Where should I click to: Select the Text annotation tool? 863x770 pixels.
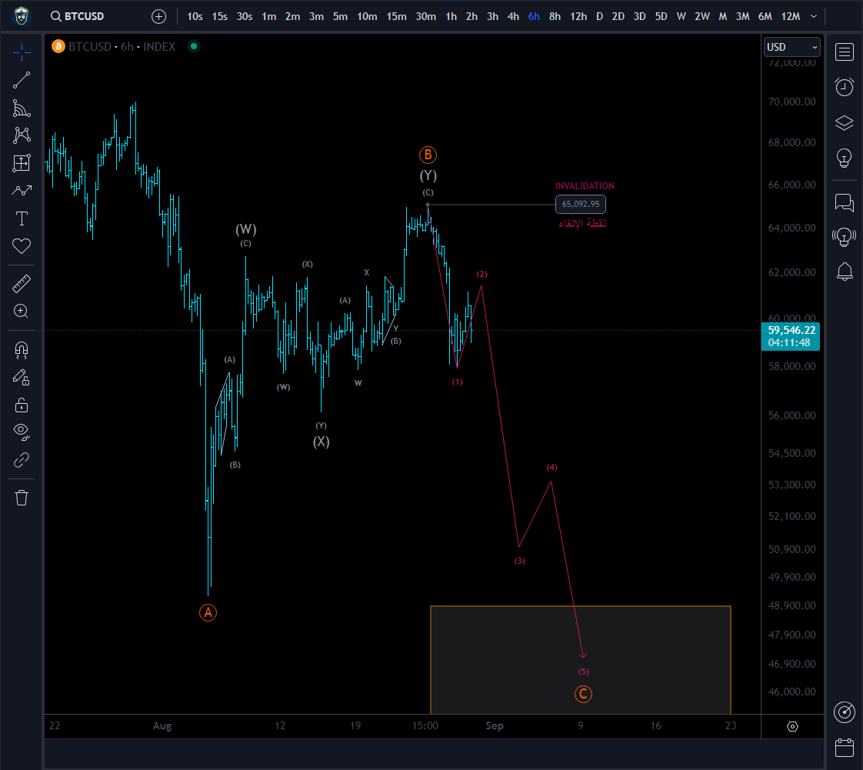tap(22, 218)
